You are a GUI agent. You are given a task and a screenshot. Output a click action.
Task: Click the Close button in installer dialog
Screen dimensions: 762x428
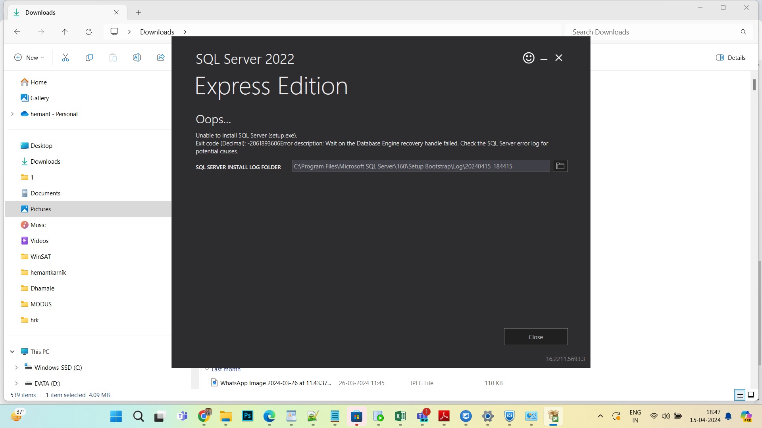click(535, 337)
